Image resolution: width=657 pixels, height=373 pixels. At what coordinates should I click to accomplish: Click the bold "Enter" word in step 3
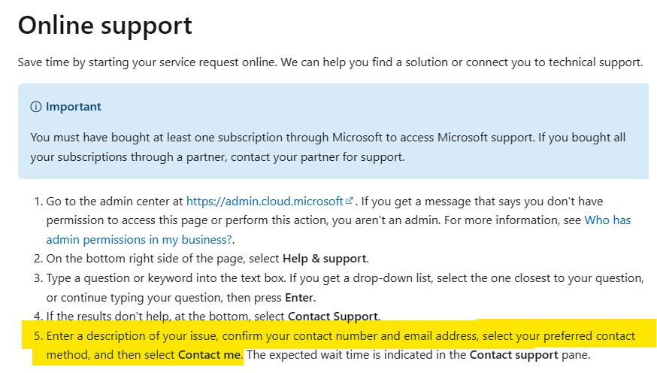(299, 297)
